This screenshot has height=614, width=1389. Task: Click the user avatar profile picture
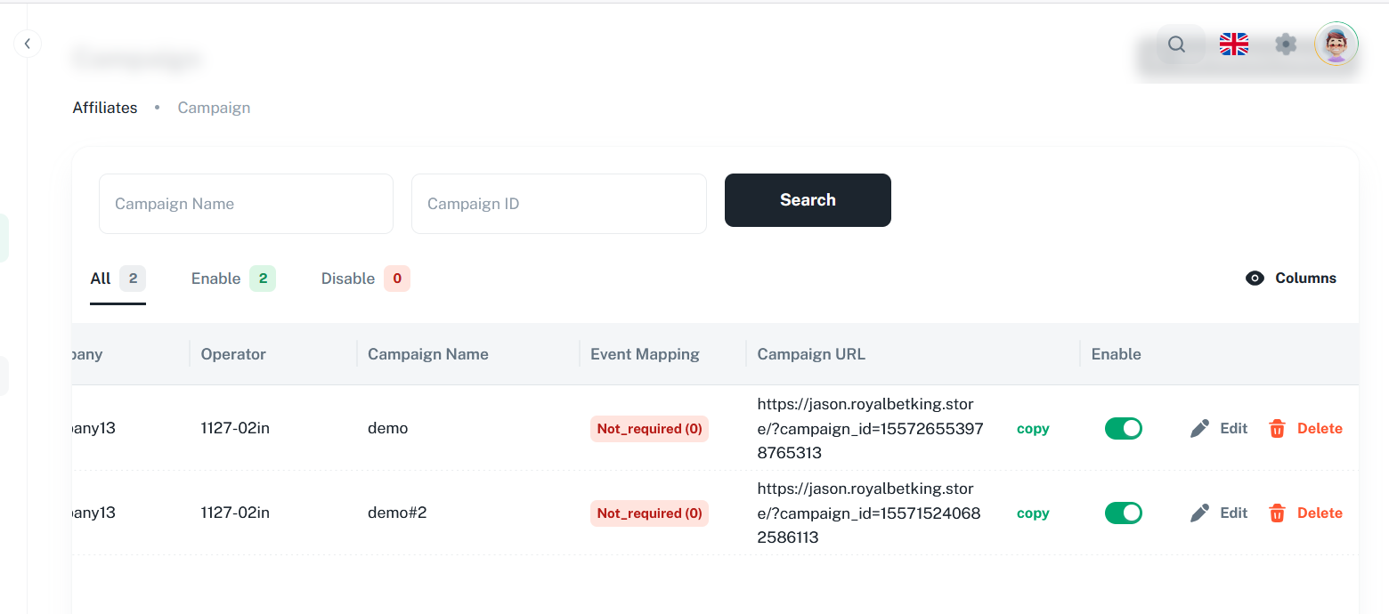pos(1336,44)
